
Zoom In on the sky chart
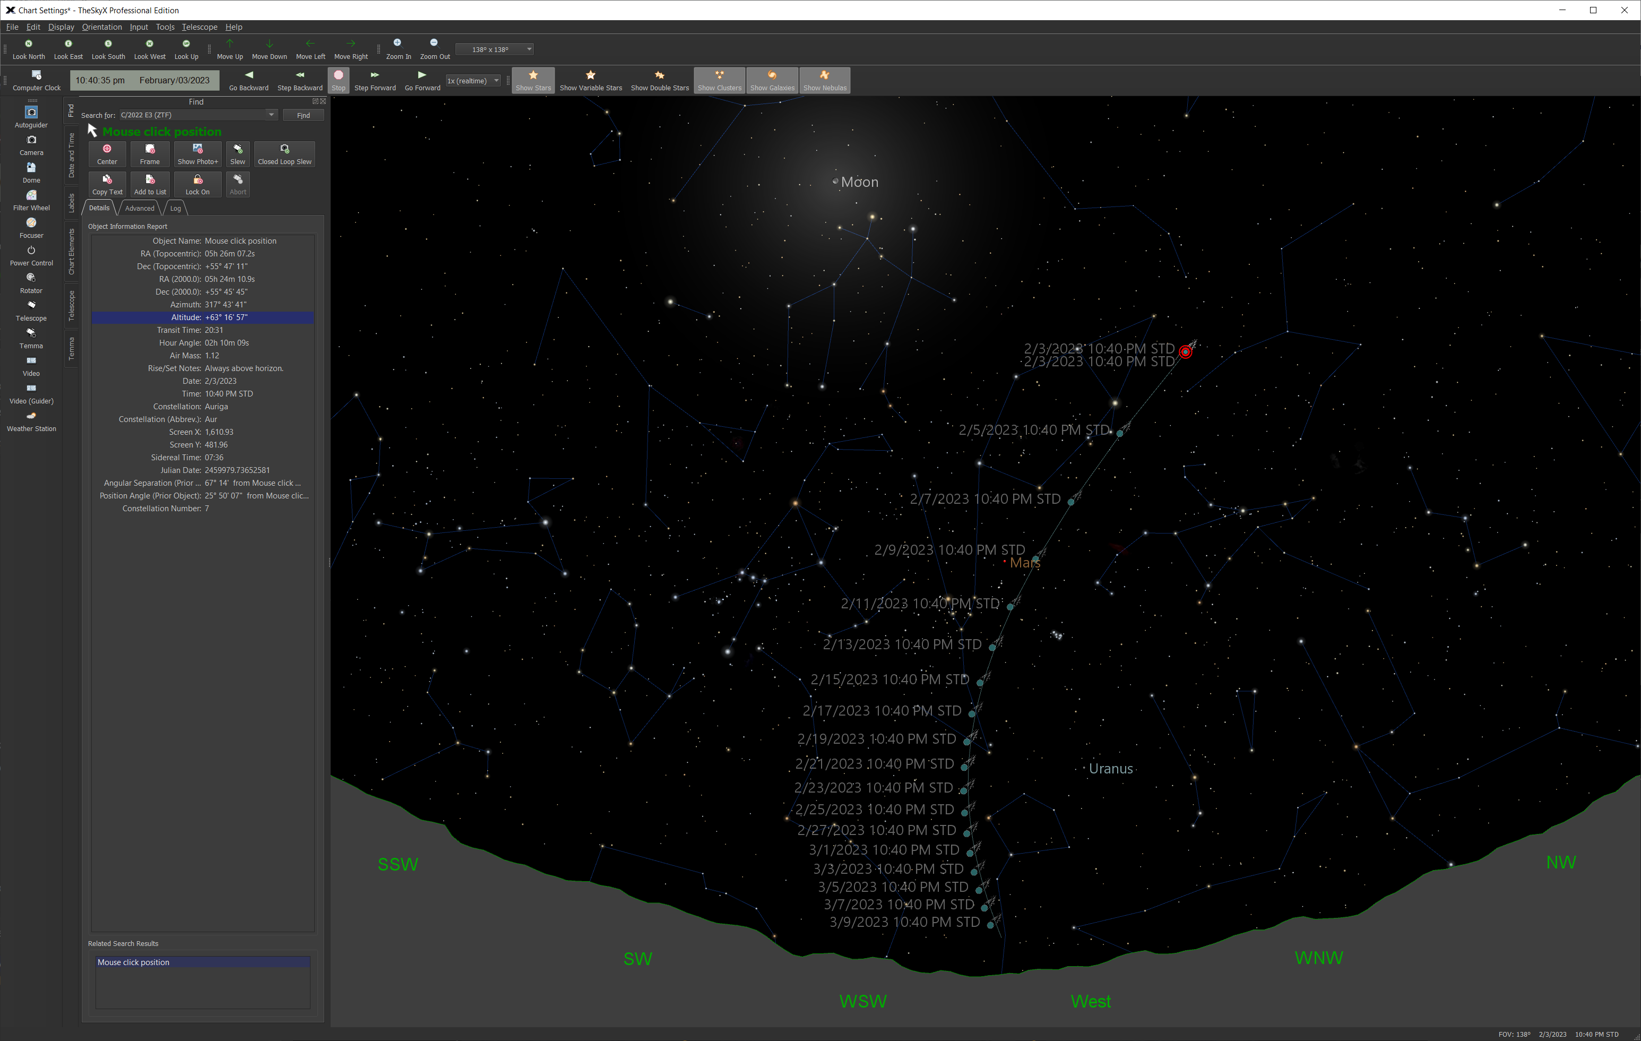(398, 49)
